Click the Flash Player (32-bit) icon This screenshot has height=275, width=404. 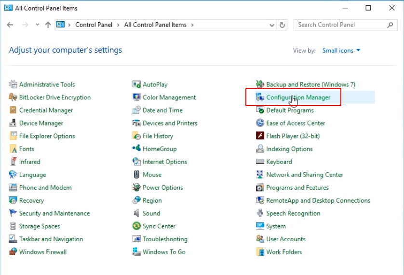click(260, 136)
